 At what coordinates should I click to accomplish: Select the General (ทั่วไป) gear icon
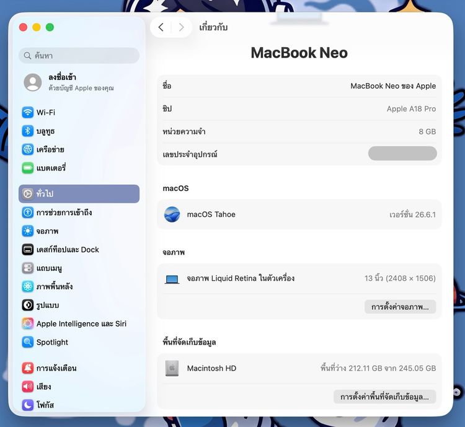point(27,194)
